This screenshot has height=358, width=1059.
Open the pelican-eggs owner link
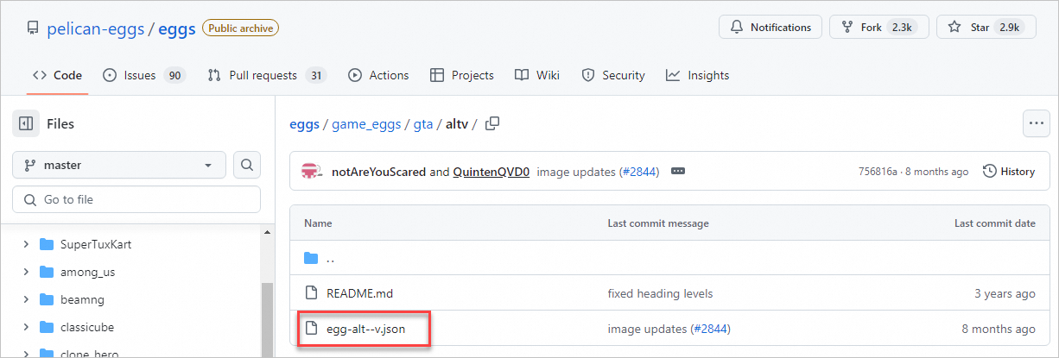[x=96, y=28]
